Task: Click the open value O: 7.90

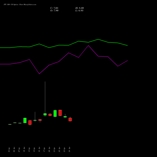Action: pyautogui.click(x=54, y=11)
